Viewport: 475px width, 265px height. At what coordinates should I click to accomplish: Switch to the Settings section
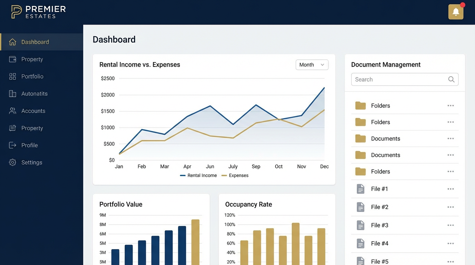pyautogui.click(x=32, y=162)
